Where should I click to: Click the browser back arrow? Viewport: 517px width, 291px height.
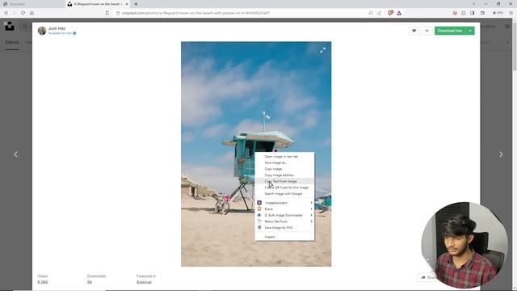(x=6, y=13)
